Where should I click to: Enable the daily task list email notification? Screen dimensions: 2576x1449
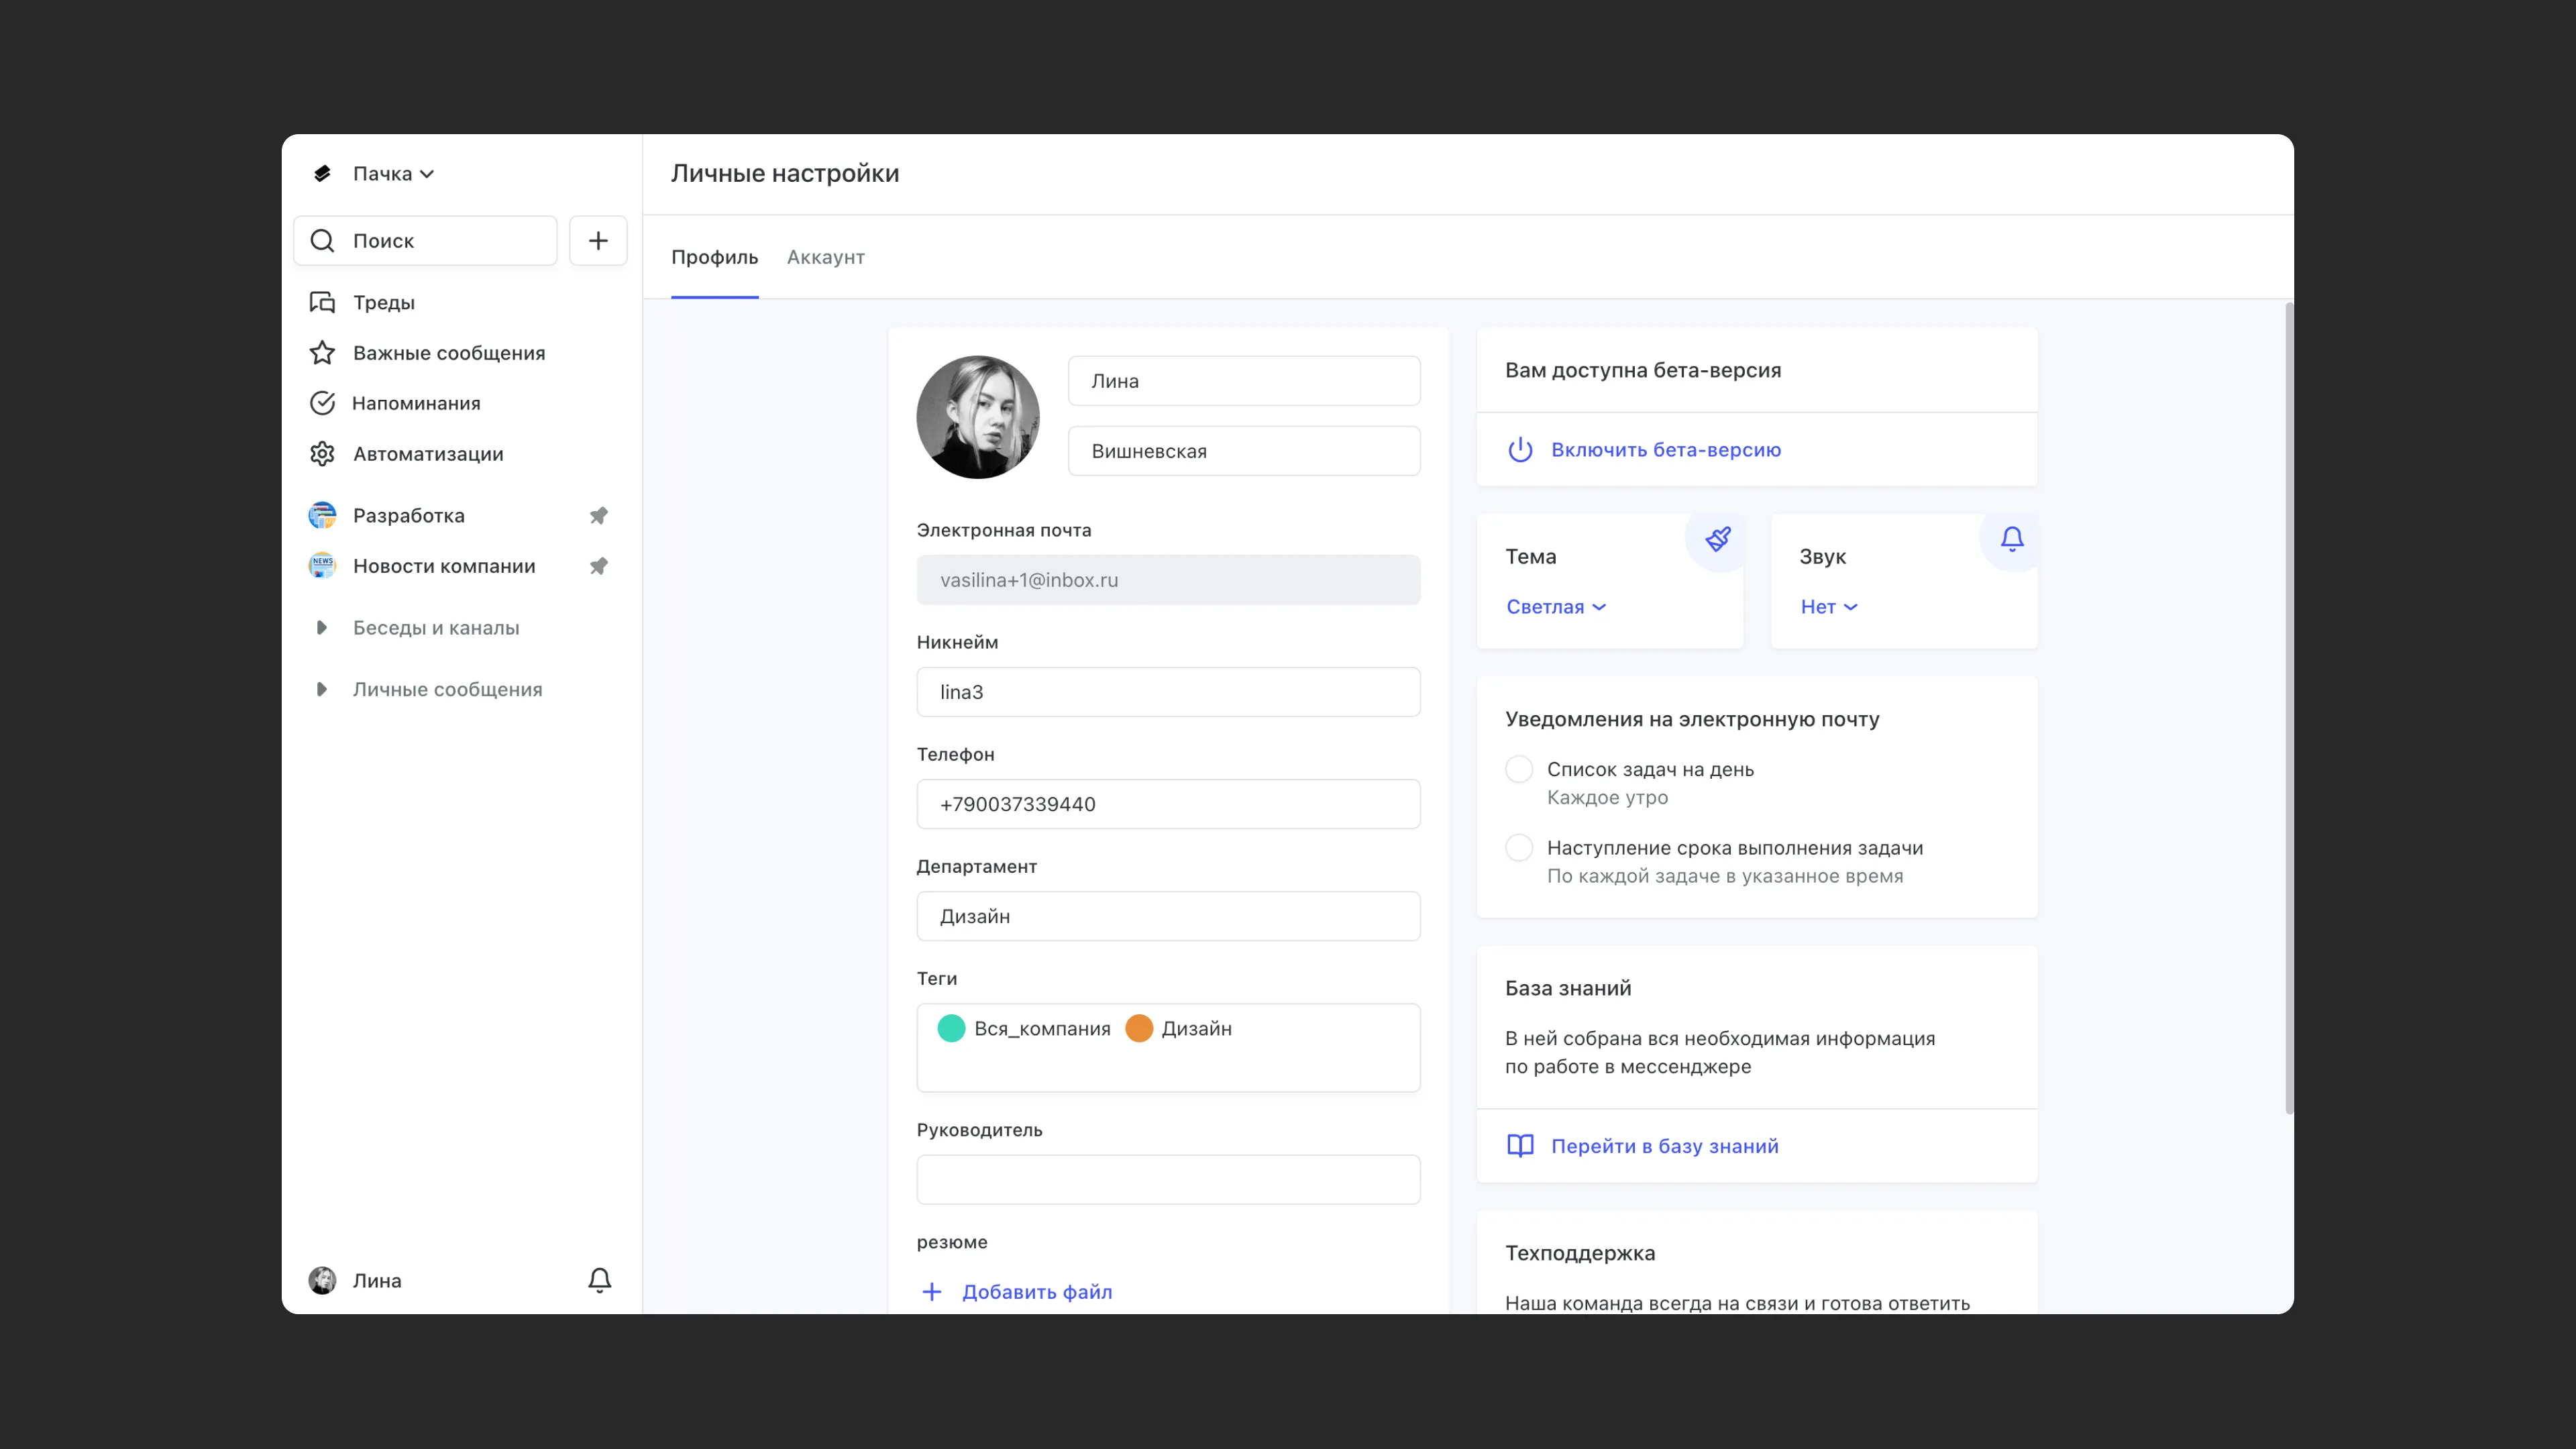point(1518,769)
